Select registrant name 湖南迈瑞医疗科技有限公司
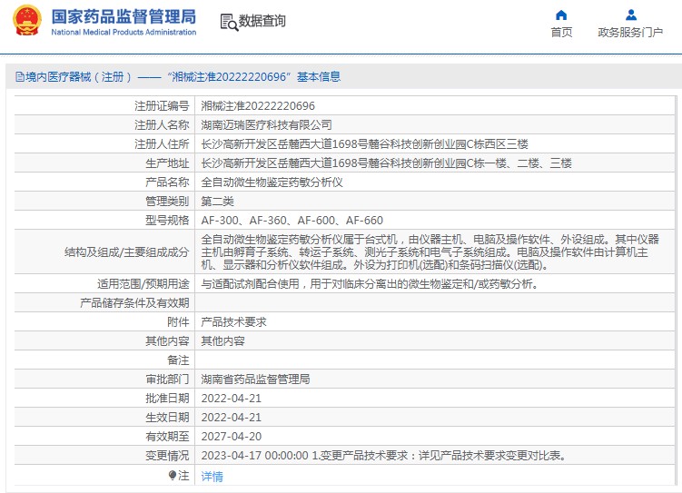The height and width of the screenshot is (493, 682). (267, 124)
